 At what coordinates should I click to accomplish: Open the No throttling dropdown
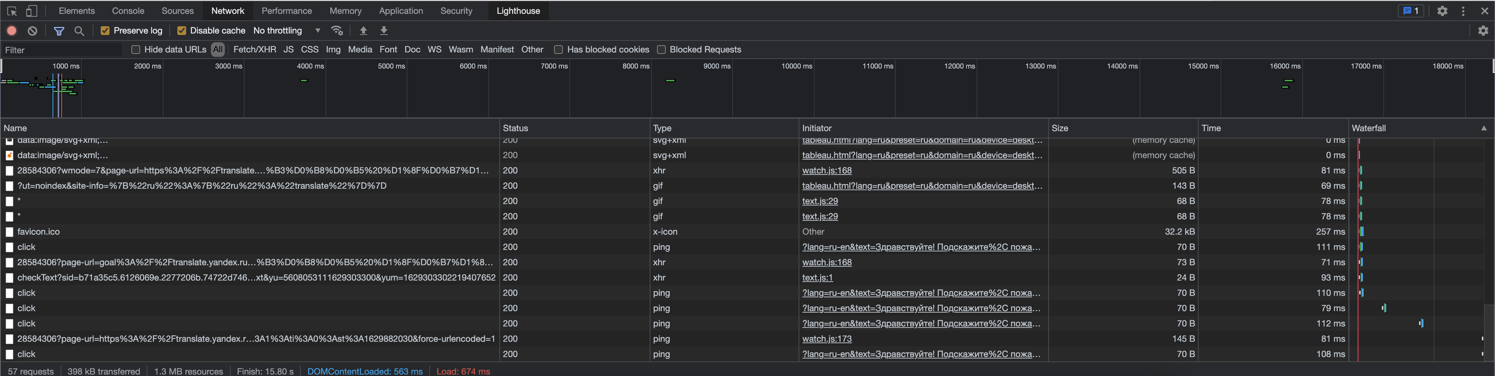(x=287, y=31)
